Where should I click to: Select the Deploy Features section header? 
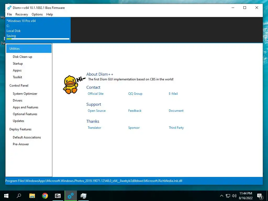click(20, 129)
